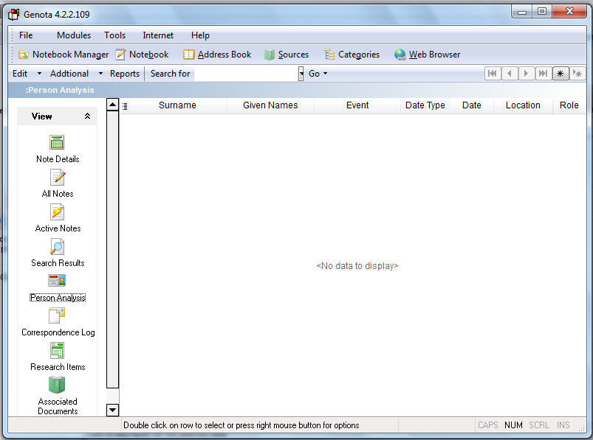The width and height of the screenshot is (593, 440).
Task: Click the status bar hint about double click
Action: 241,425
